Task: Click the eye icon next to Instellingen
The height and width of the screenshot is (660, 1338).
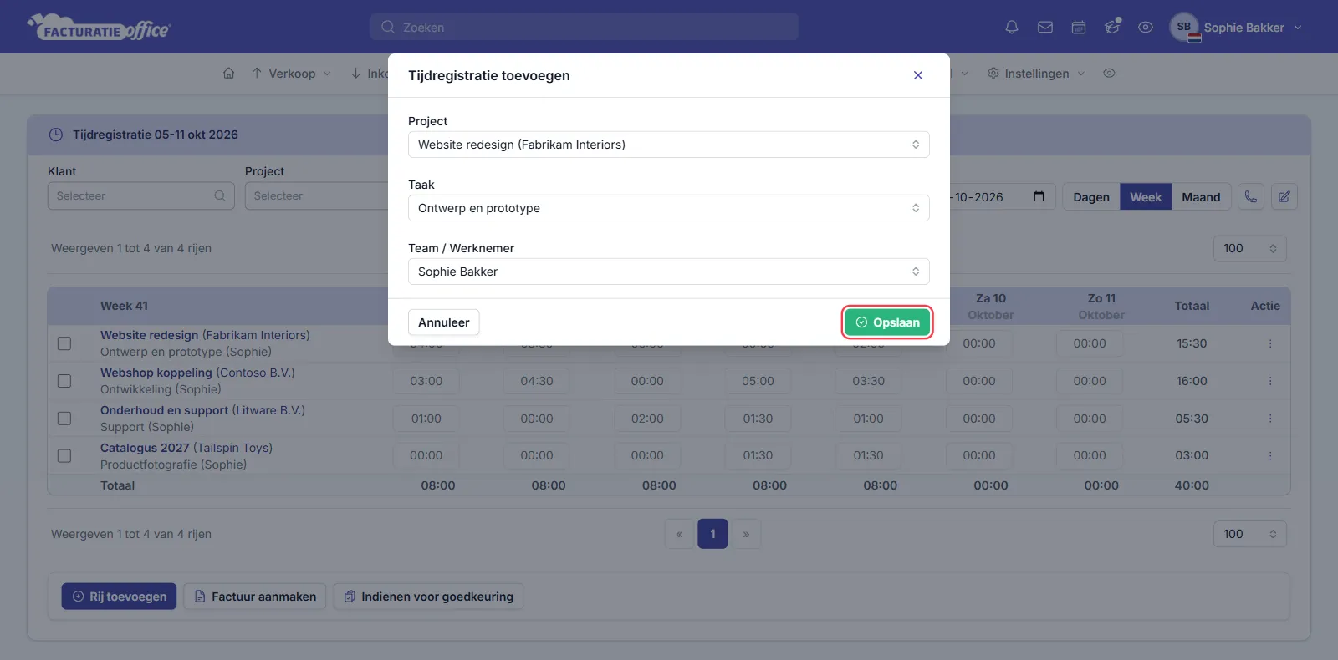Action: tap(1109, 74)
